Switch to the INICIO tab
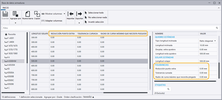Image resolution: width=222 pixels, height=100 pixels. pyautogui.click(x=6, y=8)
